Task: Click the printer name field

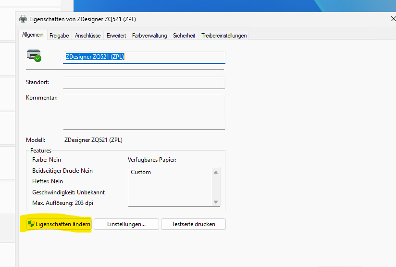Action: [x=144, y=57]
